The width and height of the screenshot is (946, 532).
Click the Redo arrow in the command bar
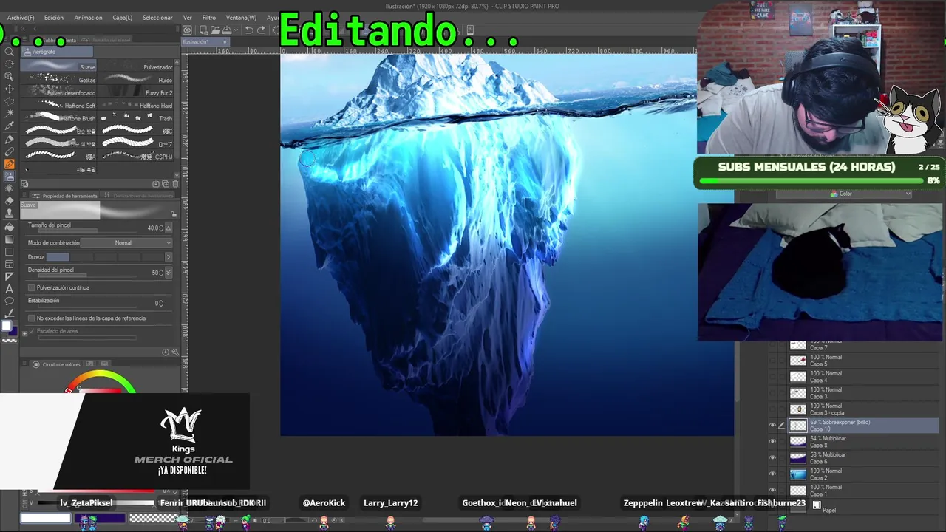(x=261, y=30)
